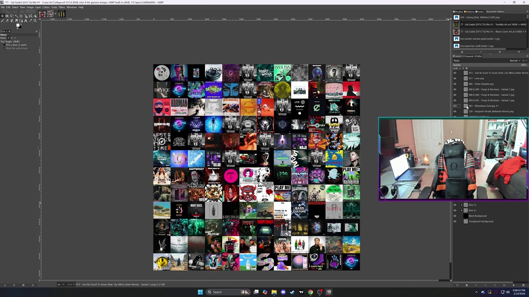Hide the Row 11 layer group
This screenshot has width=529, height=297.
(x=455, y=205)
